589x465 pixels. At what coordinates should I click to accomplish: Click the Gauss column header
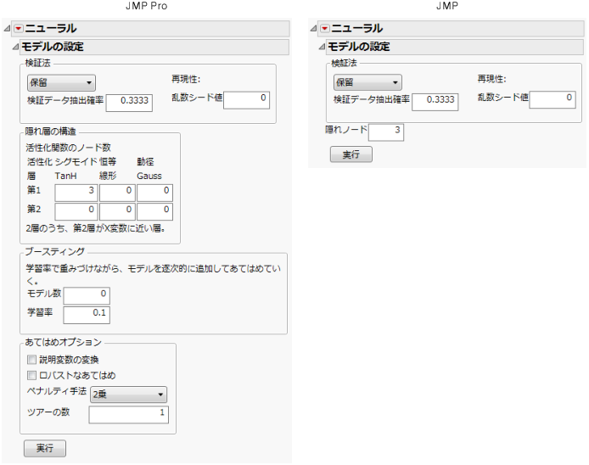(149, 176)
